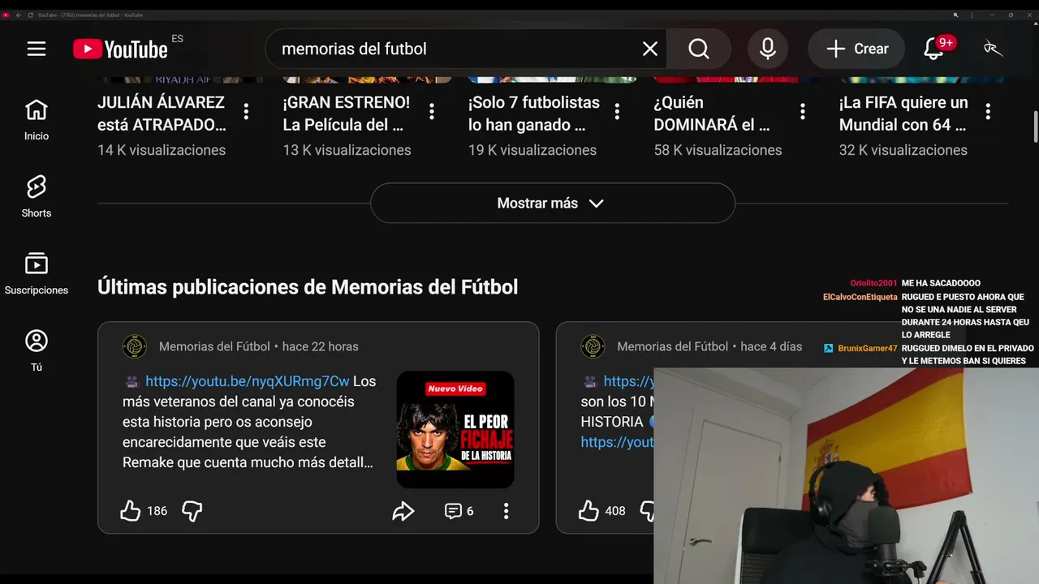This screenshot has width=1039, height=584.
Task: Clear the search box with the X
Action: pyautogui.click(x=649, y=49)
